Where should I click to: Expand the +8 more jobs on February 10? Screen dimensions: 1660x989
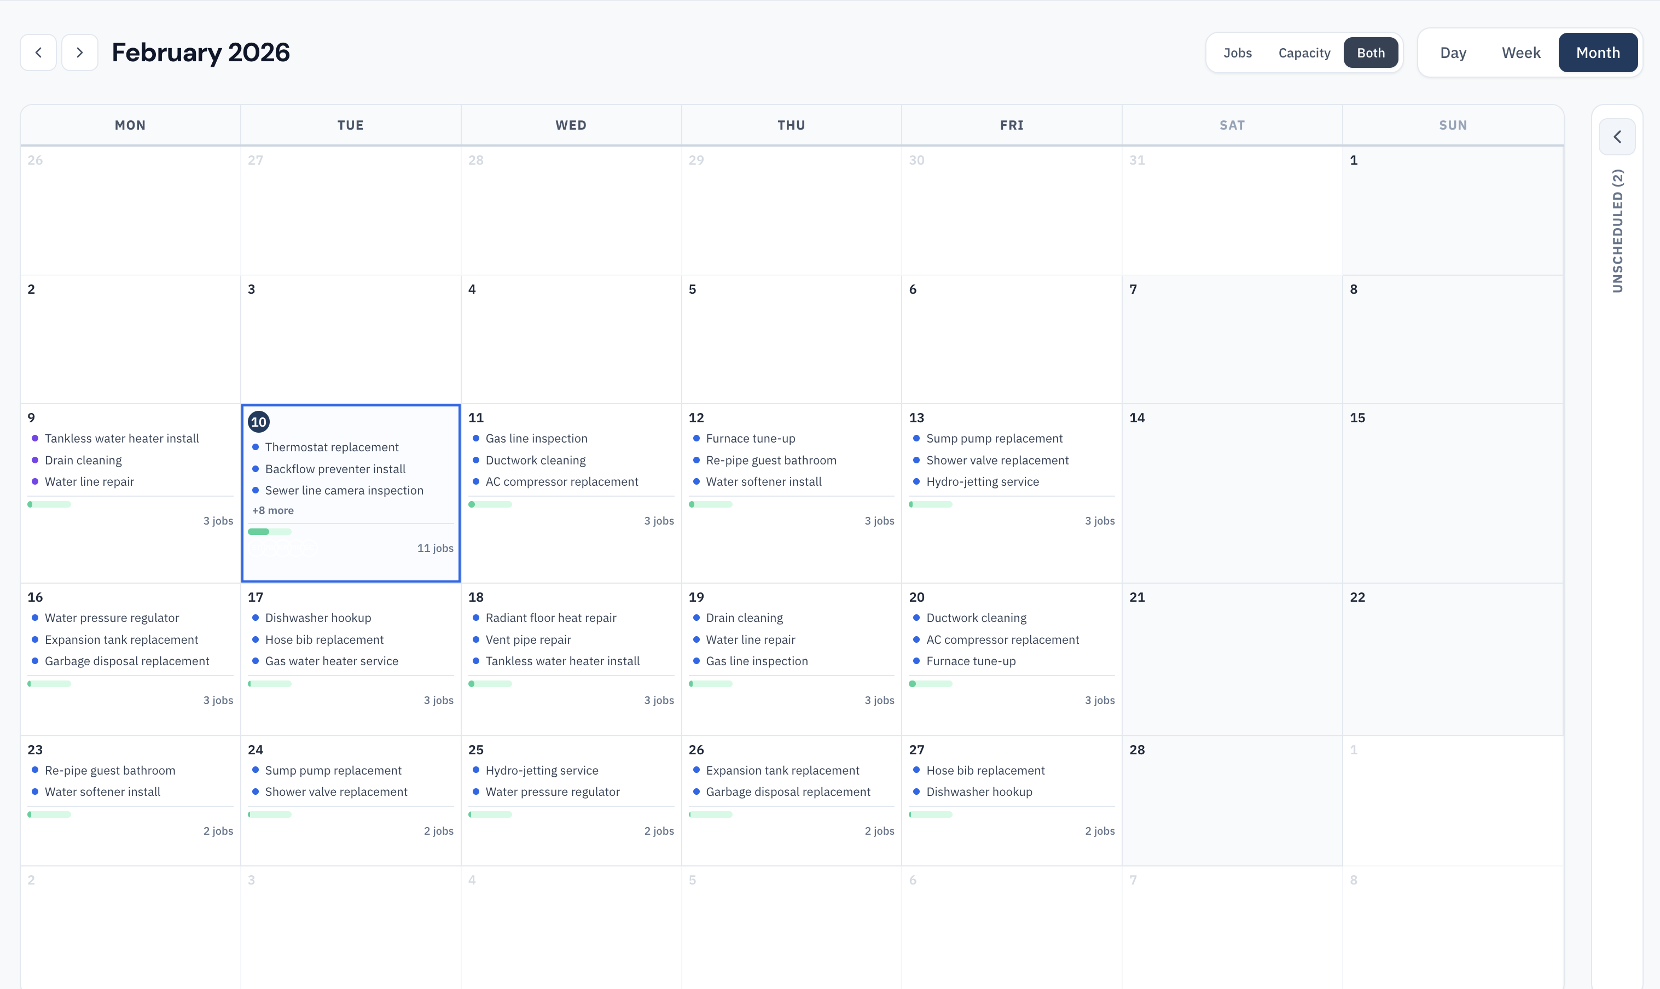272,510
